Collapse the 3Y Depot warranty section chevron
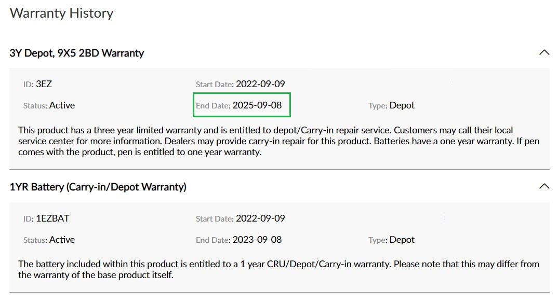This screenshot has height=303, width=558. pyautogui.click(x=544, y=53)
